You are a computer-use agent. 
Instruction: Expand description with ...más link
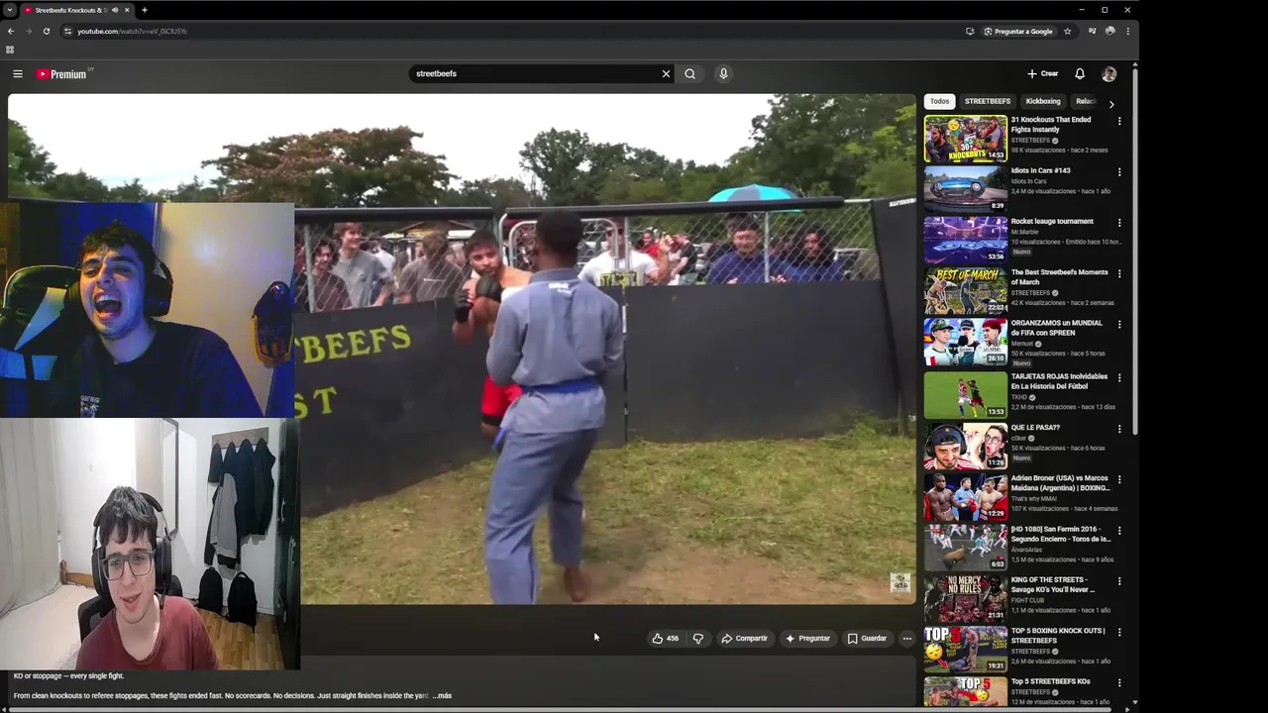click(442, 696)
